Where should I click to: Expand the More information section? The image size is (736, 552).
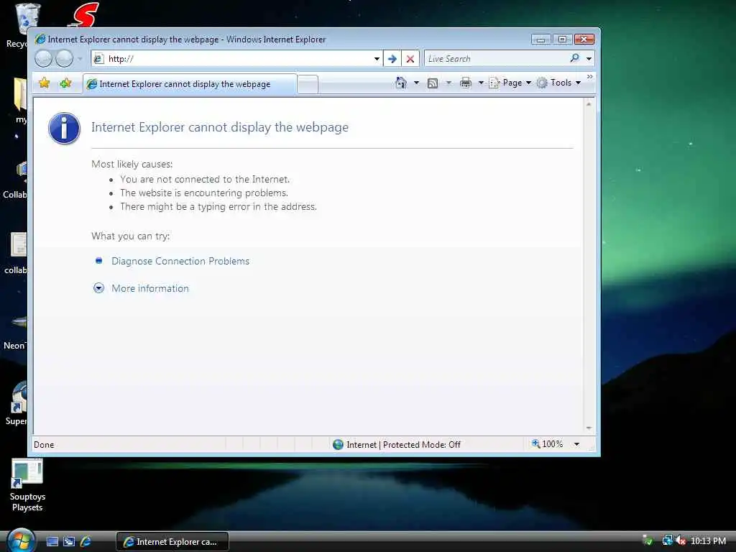[149, 288]
